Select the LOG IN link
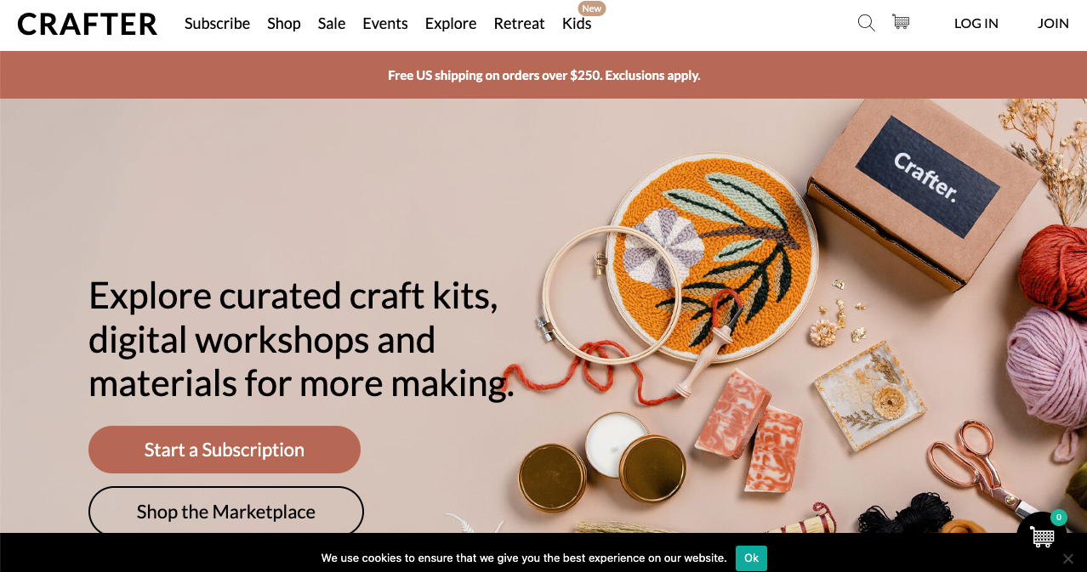Image resolution: width=1087 pixels, height=572 pixels. [976, 24]
